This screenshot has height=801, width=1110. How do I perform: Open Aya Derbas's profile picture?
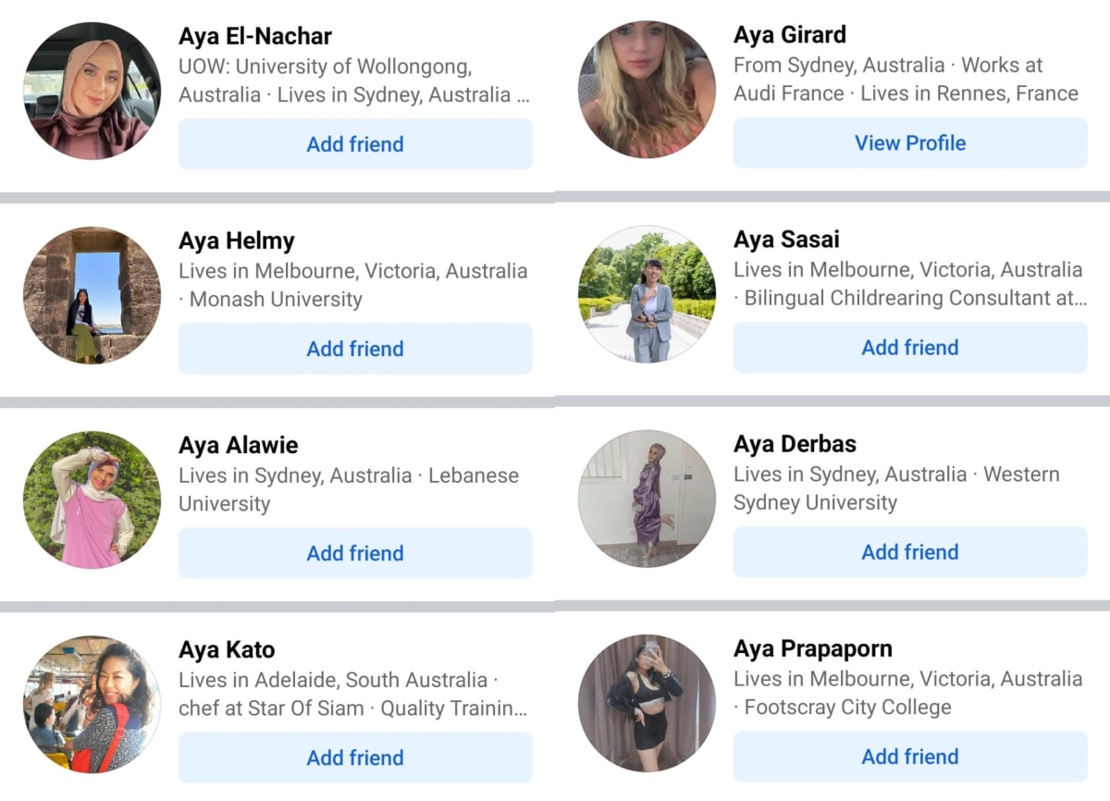point(647,499)
